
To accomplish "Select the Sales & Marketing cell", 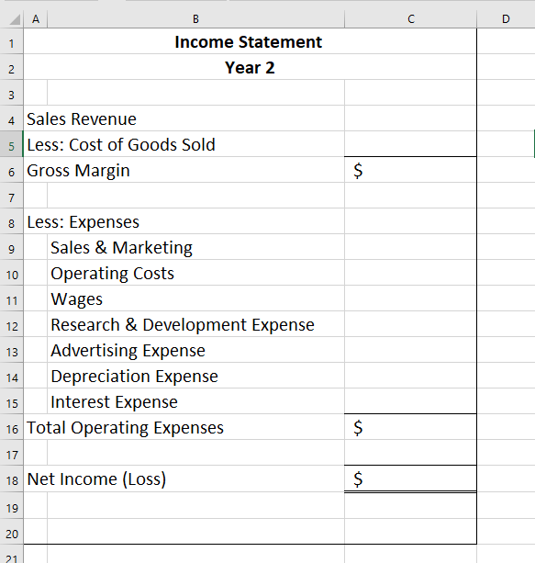I will [x=195, y=247].
